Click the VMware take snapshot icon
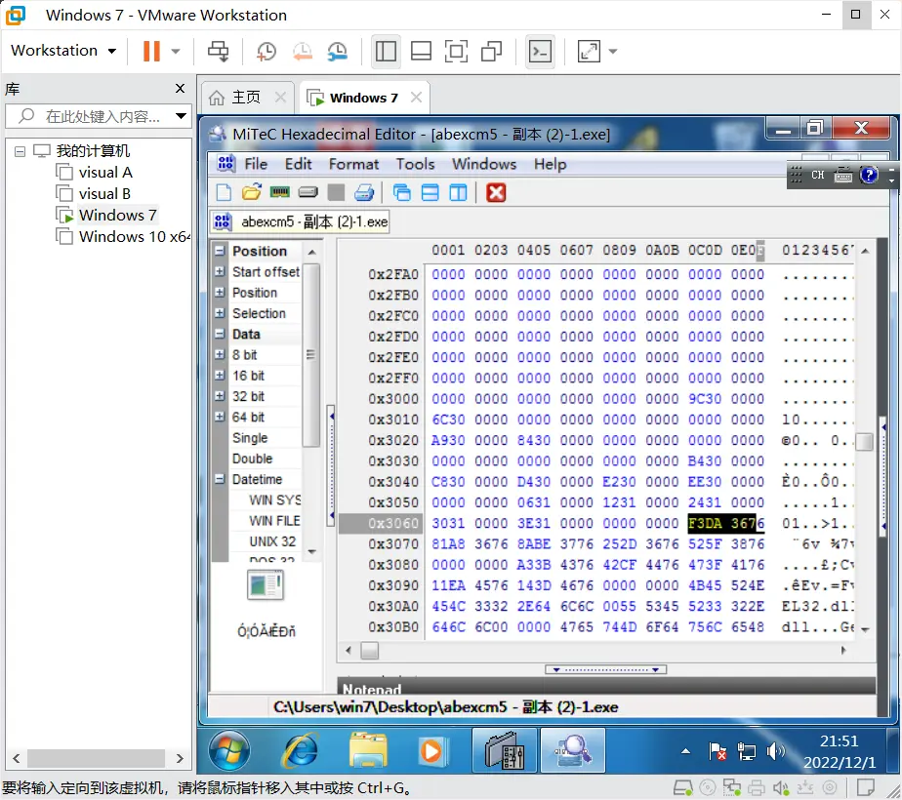902x800 pixels. (x=266, y=52)
